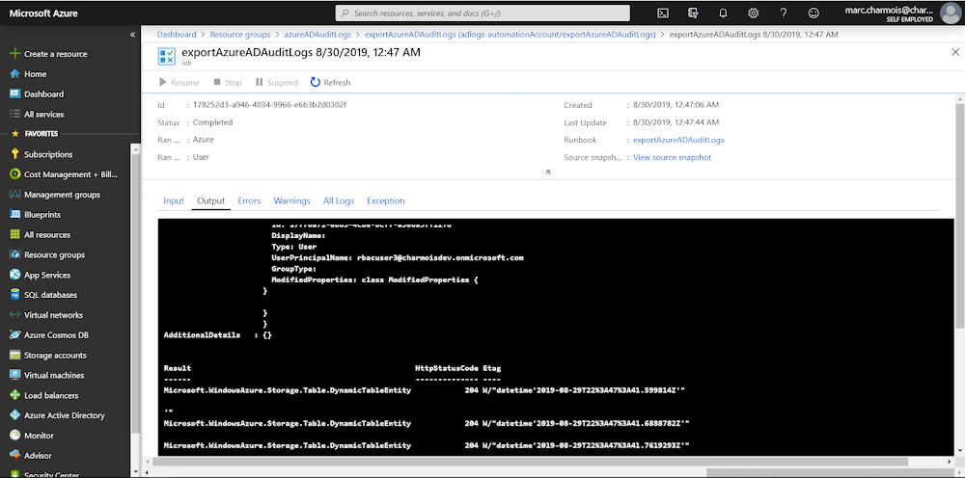The width and height of the screenshot is (965, 478).
Task: Click the Azure Cosmos DB icon
Action: click(x=15, y=334)
